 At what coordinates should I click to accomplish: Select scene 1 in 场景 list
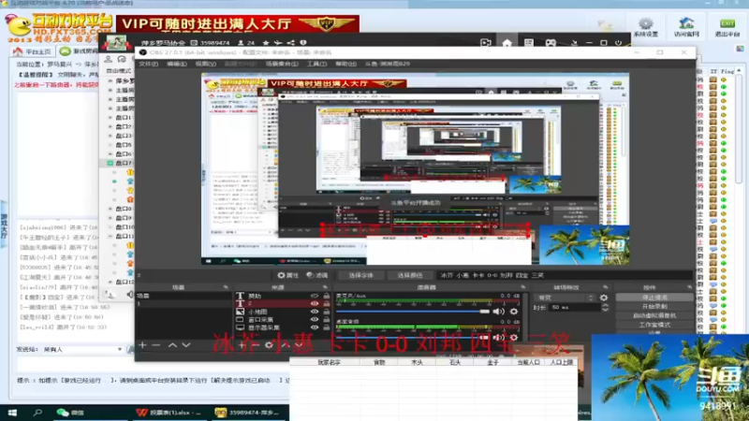coord(184,303)
